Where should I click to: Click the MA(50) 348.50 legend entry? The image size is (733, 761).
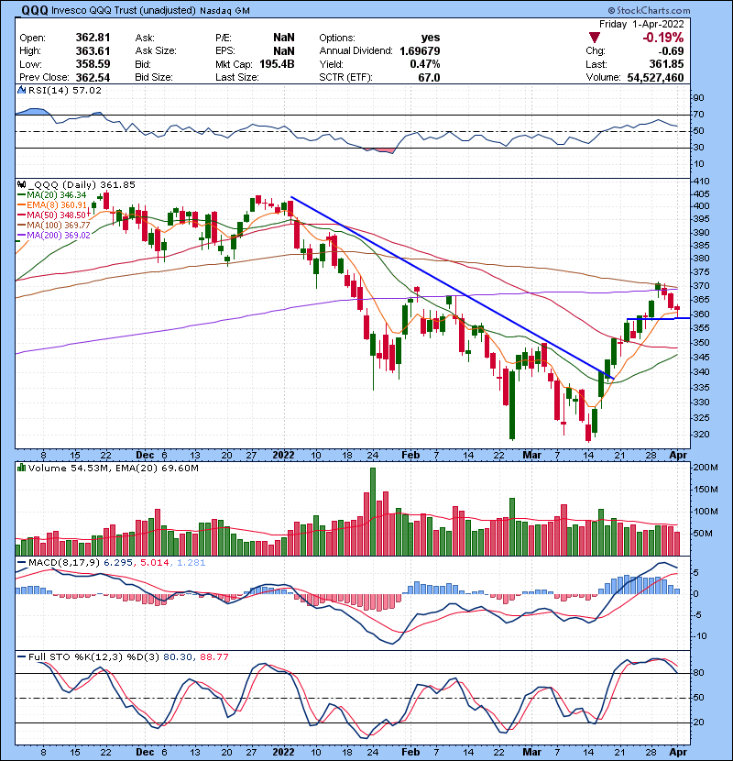coord(52,215)
